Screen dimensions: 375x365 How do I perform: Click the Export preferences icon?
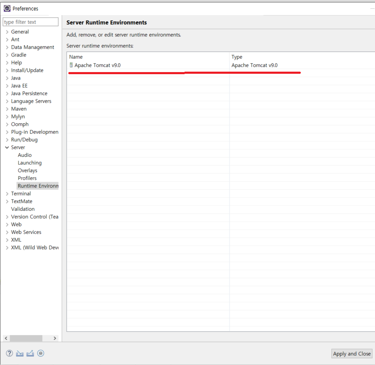(30, 354)
